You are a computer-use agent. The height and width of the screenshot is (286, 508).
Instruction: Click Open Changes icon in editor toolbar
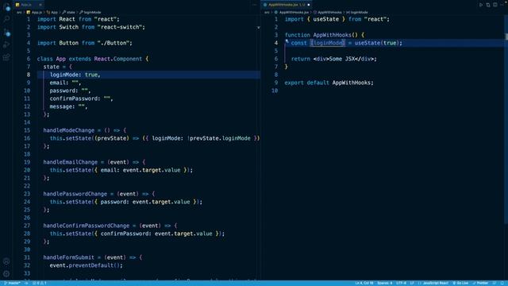coord(488,5)
